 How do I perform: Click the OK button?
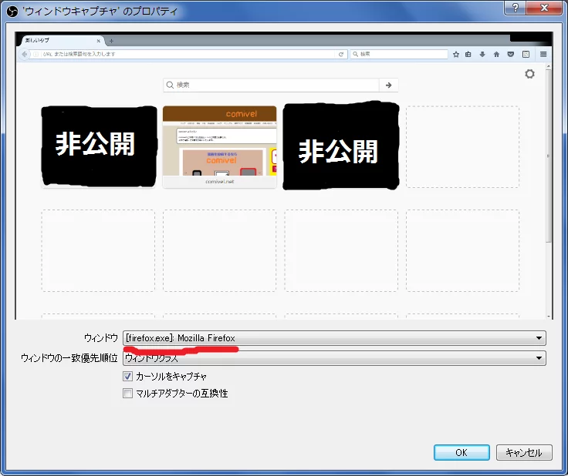(x=461, y=452)
